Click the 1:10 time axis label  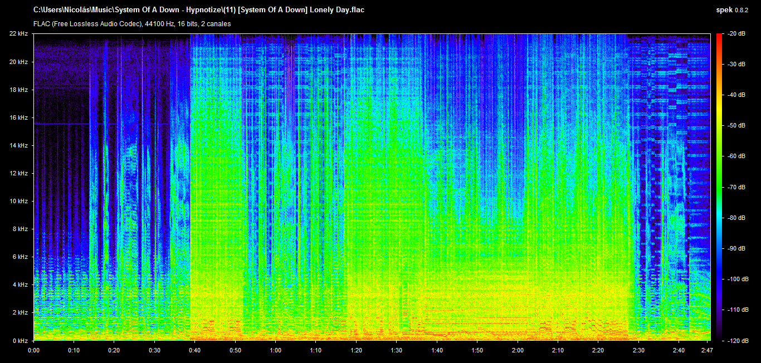tap(316, 350)
